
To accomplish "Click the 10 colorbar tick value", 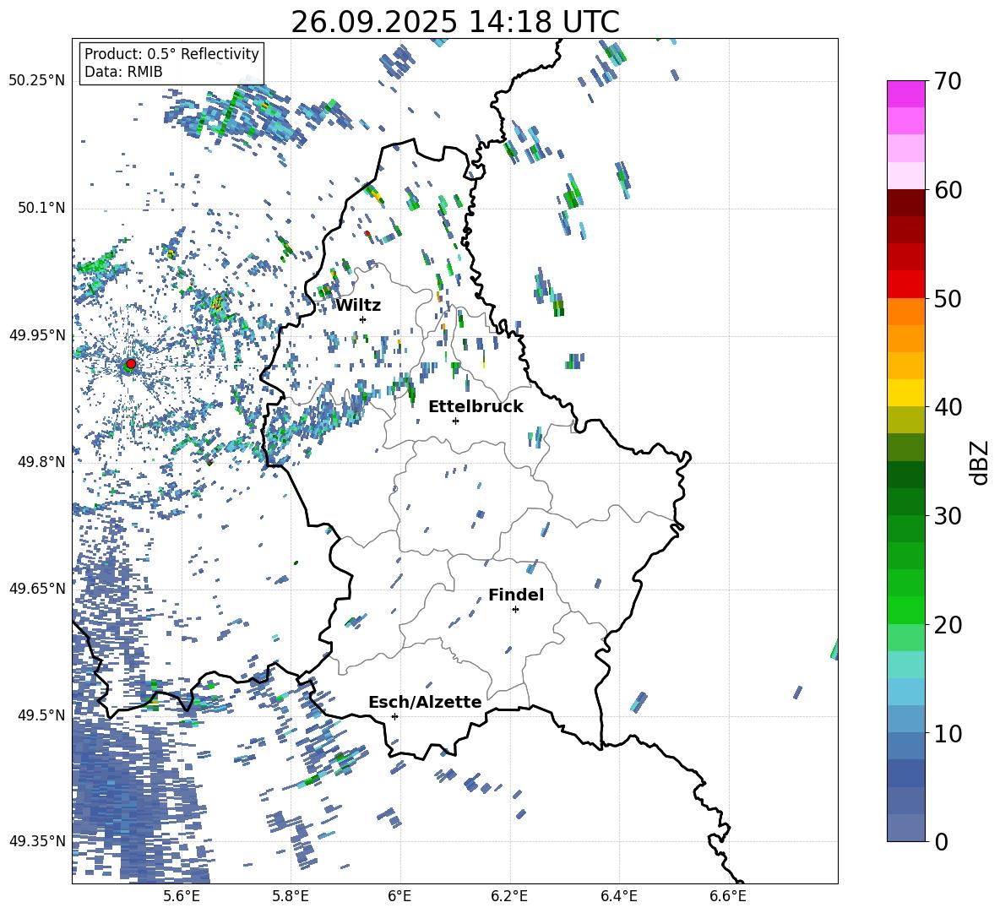I will tap(948, 733).
